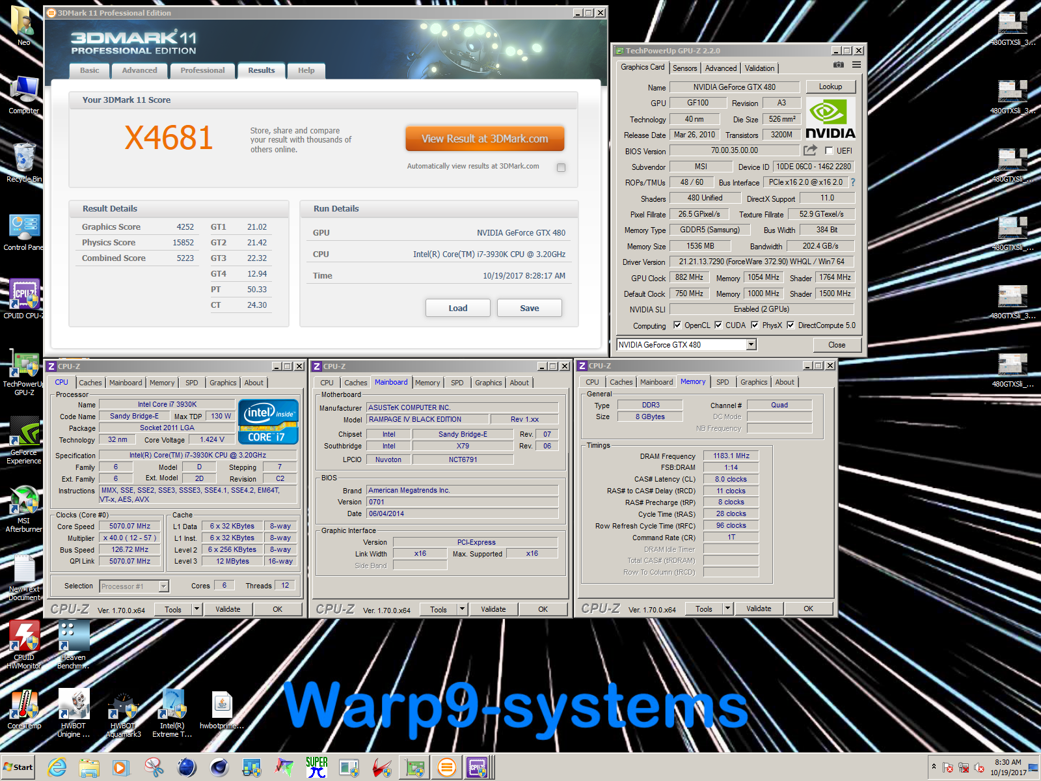The width and height of the screenshot is (1041, 781).
Task: Toggle the PhysX checkbox
Action: tap(755, 325)
